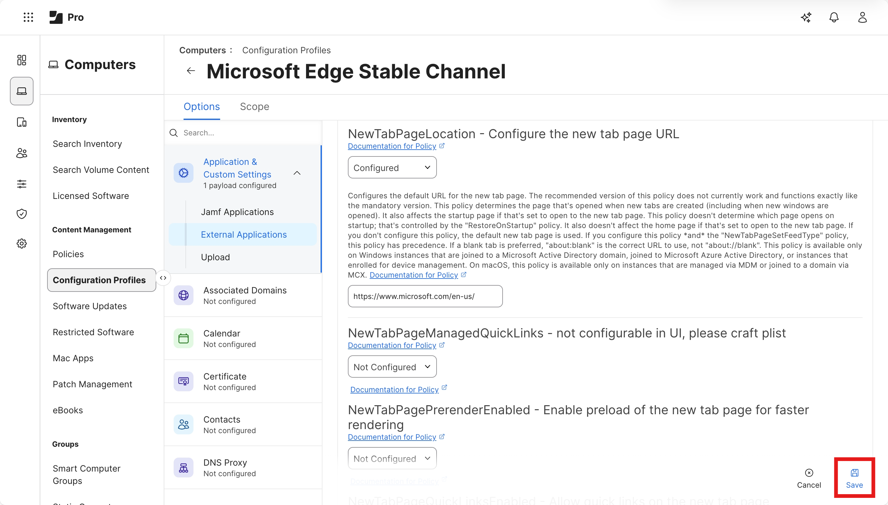Select the Computers laptop icon in rail
Viewport: 888px width, 505px height.
pyautogui.click(x=21, y=91)
